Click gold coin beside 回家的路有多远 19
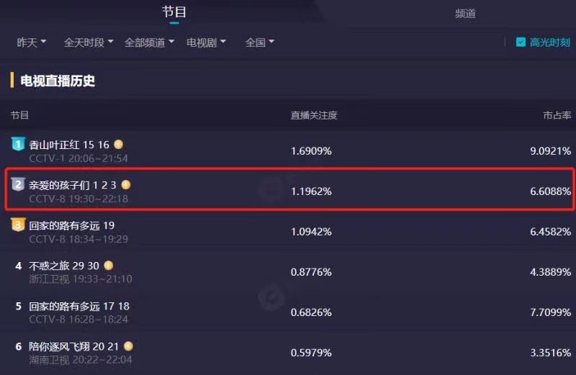This screenshot has width=576, height=375. tap(125, 225)
